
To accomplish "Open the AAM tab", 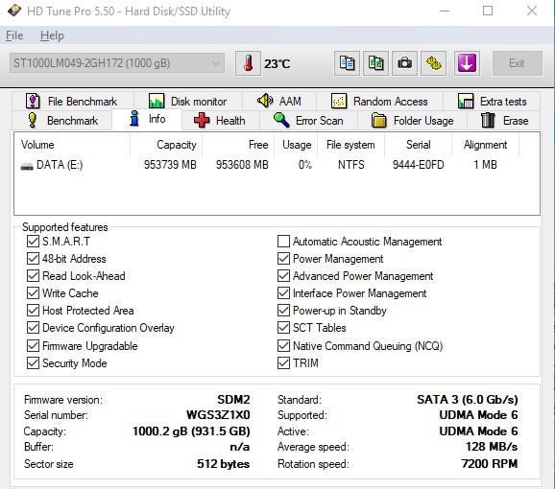I will [279, 102].
